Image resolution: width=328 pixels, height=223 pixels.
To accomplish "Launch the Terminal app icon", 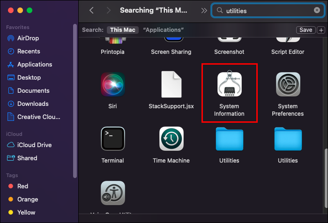I will (x=113, y=139).
